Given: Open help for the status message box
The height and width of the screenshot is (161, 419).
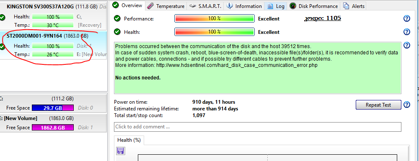Looking at the screenshot, I should pos(406,45).
